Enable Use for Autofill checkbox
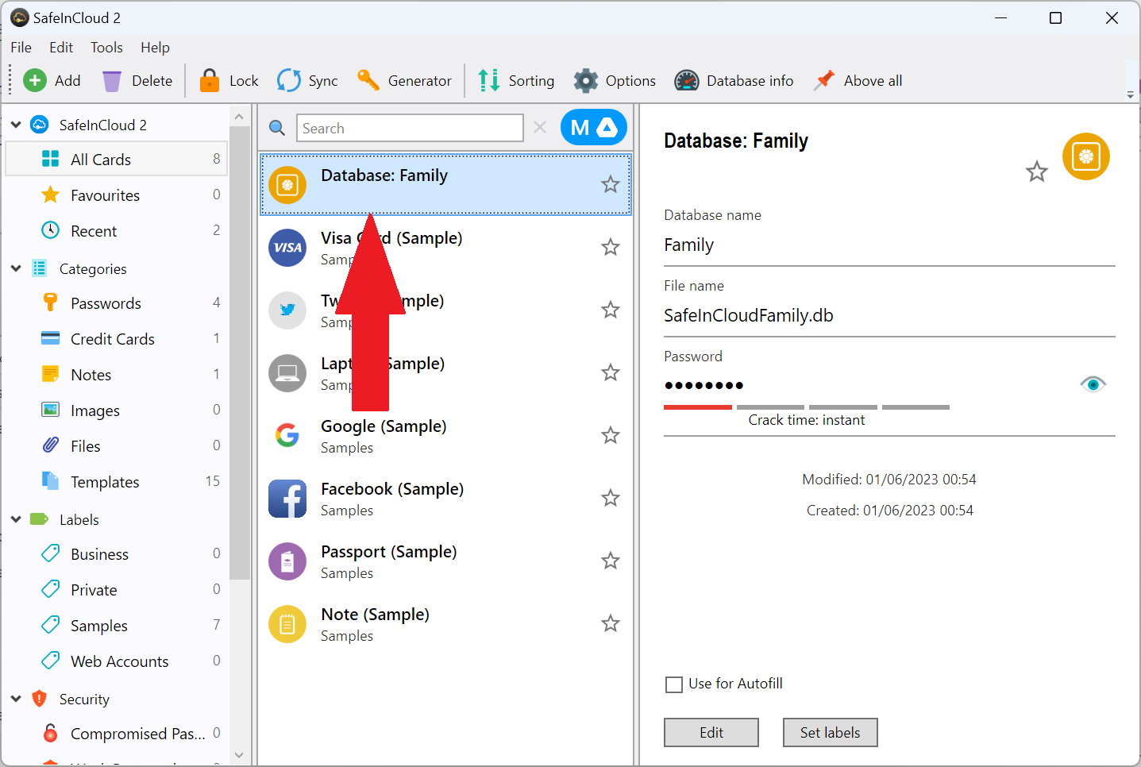 click(674, 684)
